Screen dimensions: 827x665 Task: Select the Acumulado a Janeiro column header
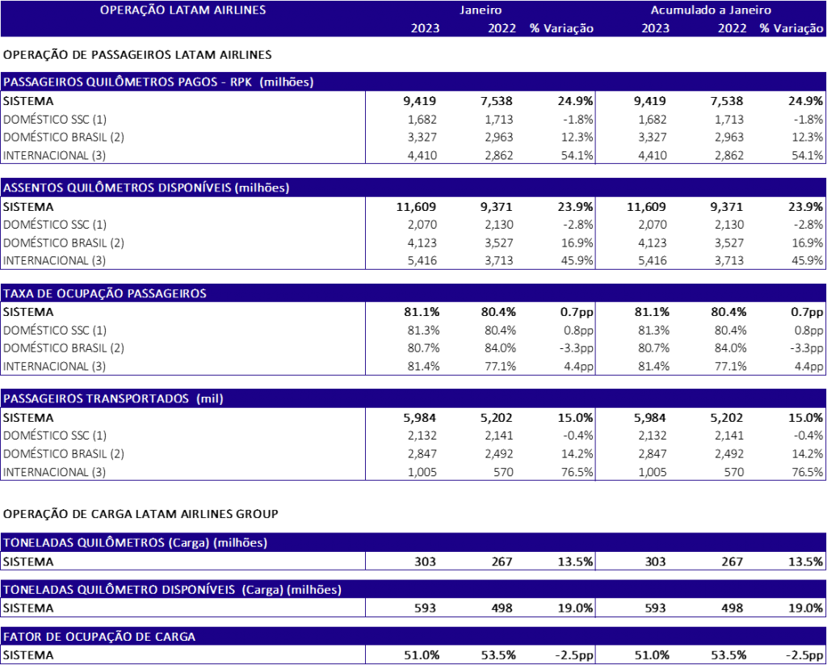(711, 11)
